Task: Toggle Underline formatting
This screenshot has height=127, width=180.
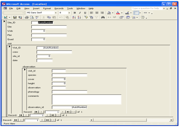Action: point(85,13)
